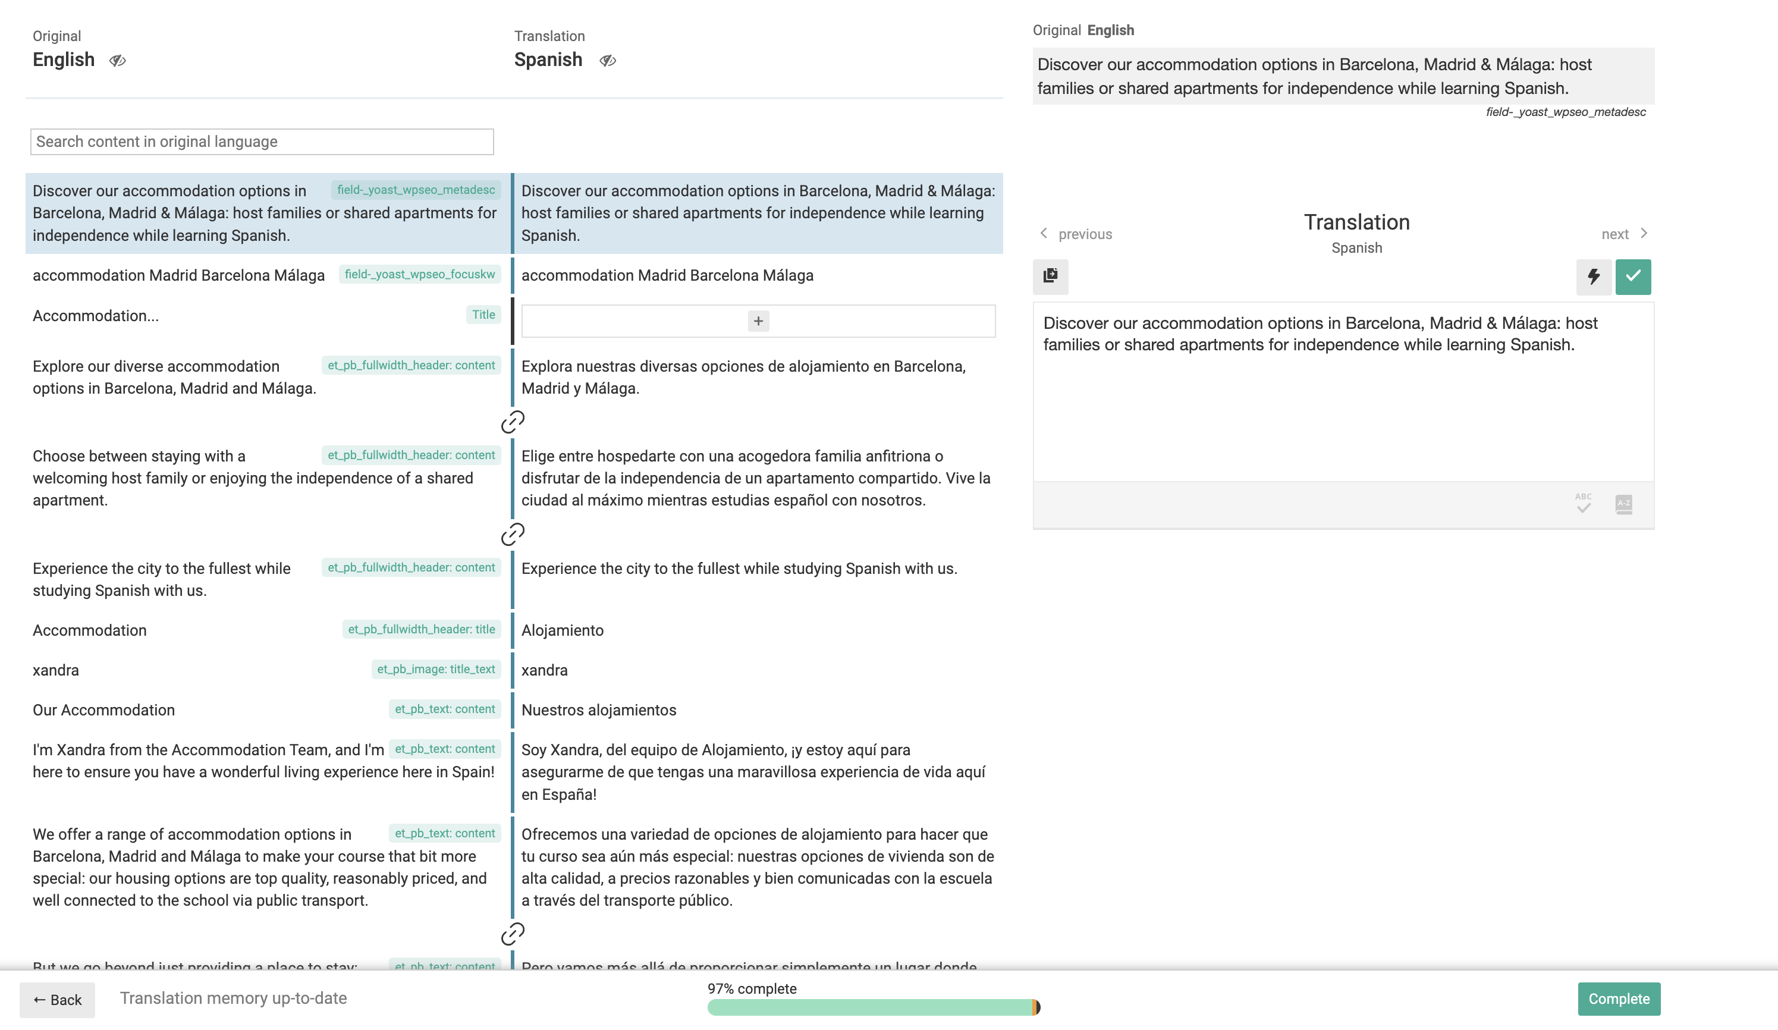Open the A-Z glossary icon
Image resolution: width=1778 pixels, height=1030 pixels.
point(1623,504)
